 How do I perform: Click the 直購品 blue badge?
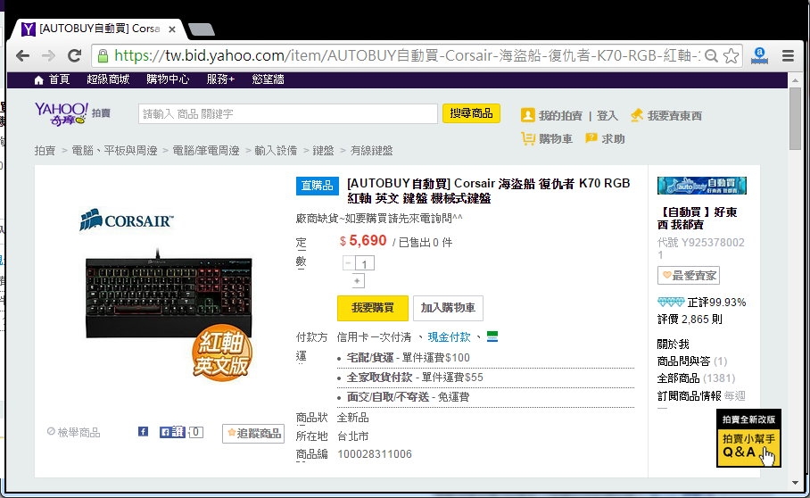click(318, 186)
